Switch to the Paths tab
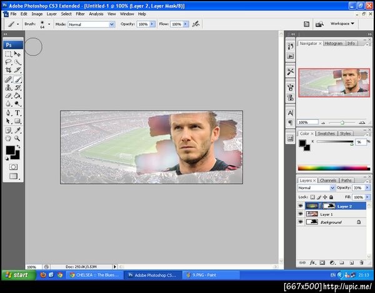 tap(346, 180)
